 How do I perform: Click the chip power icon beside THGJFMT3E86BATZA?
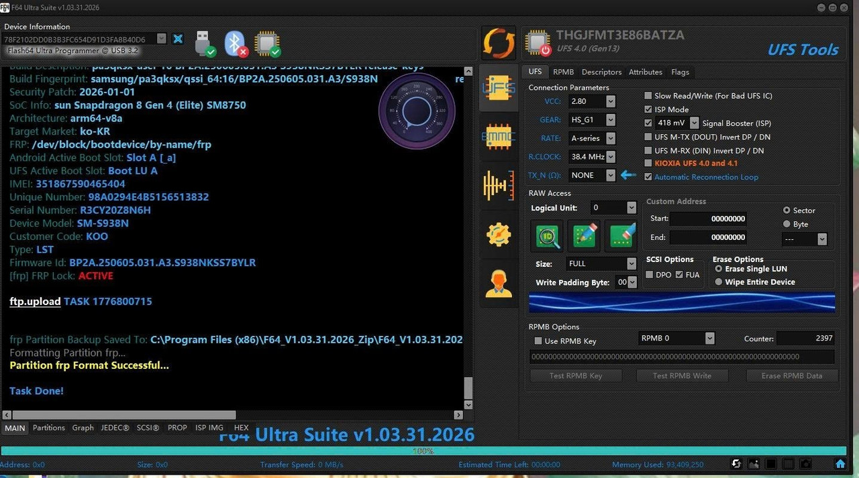[x=538, y=43]
